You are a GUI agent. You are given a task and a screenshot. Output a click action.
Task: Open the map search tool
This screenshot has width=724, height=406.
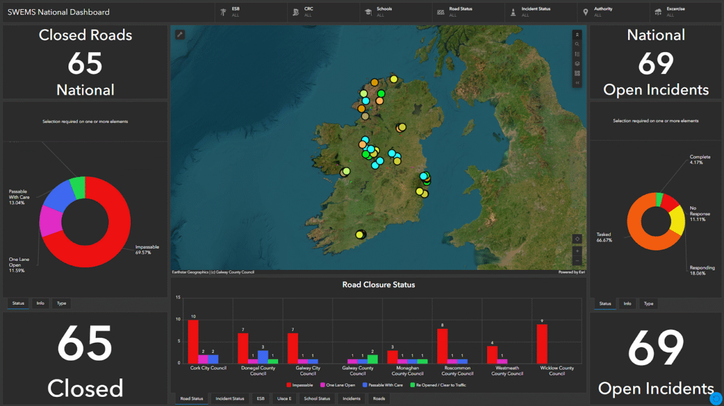coord(577,44)
